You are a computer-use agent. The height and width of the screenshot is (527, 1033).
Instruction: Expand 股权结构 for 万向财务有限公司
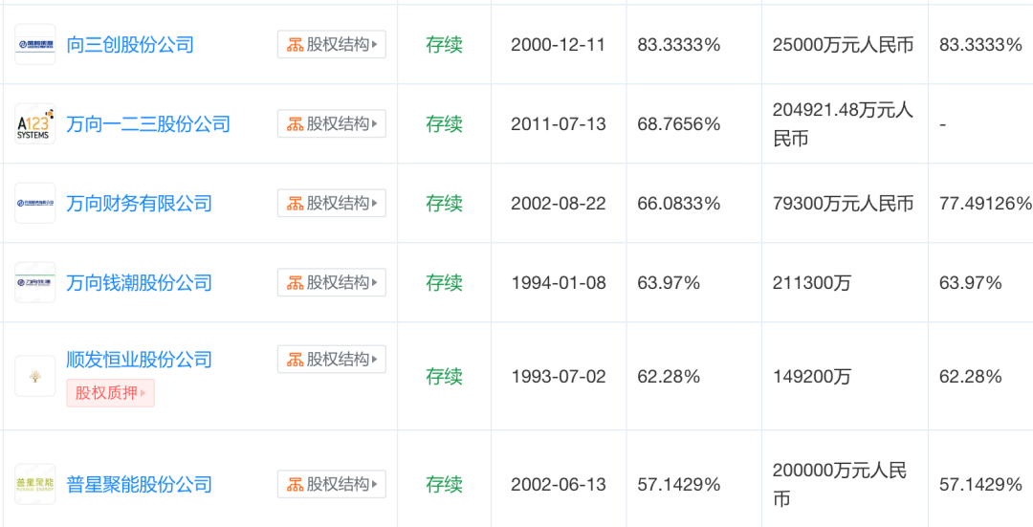(x=332, y=203)
